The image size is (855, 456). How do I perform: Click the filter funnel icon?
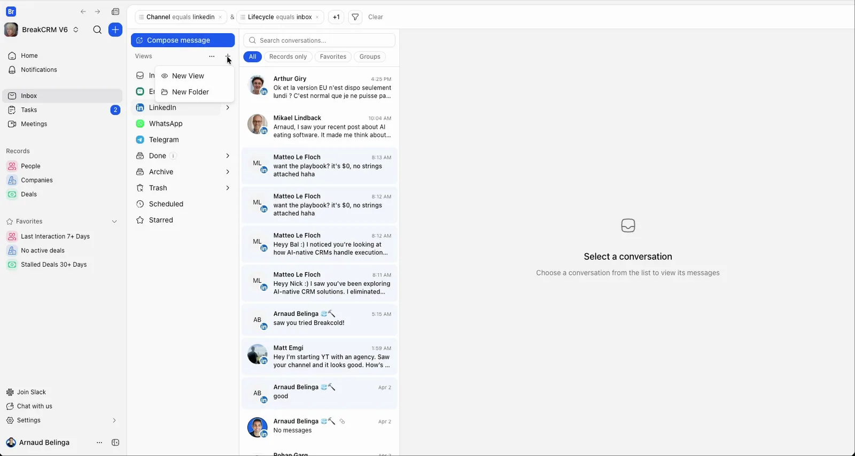355,17
